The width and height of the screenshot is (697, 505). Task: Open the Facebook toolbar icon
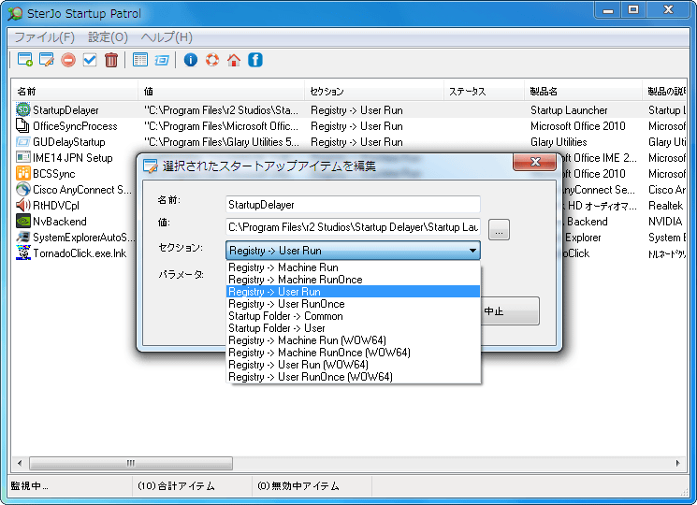pyautogui.click(x=255, y=60)
